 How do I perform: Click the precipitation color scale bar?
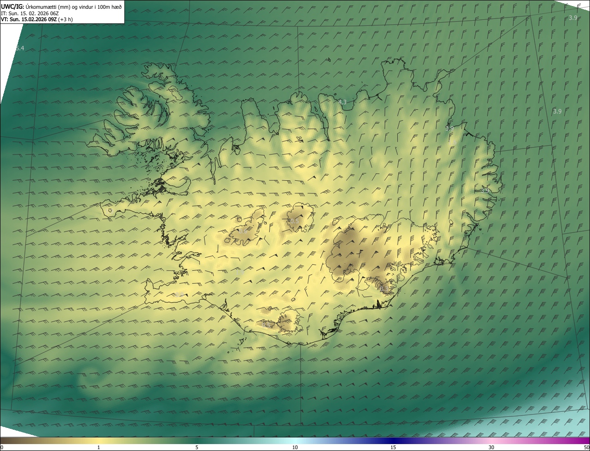[295, 440]
